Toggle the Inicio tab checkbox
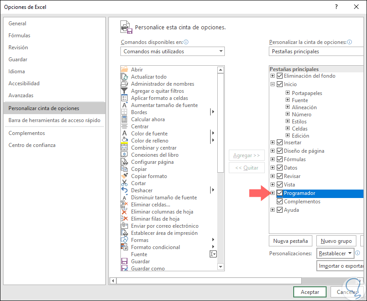 pos(279,84)
